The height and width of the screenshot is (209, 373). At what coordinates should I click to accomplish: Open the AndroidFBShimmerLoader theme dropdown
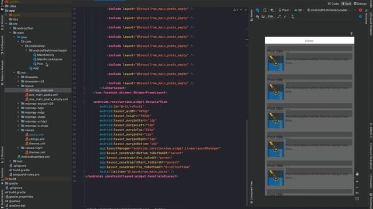(329, 10)
